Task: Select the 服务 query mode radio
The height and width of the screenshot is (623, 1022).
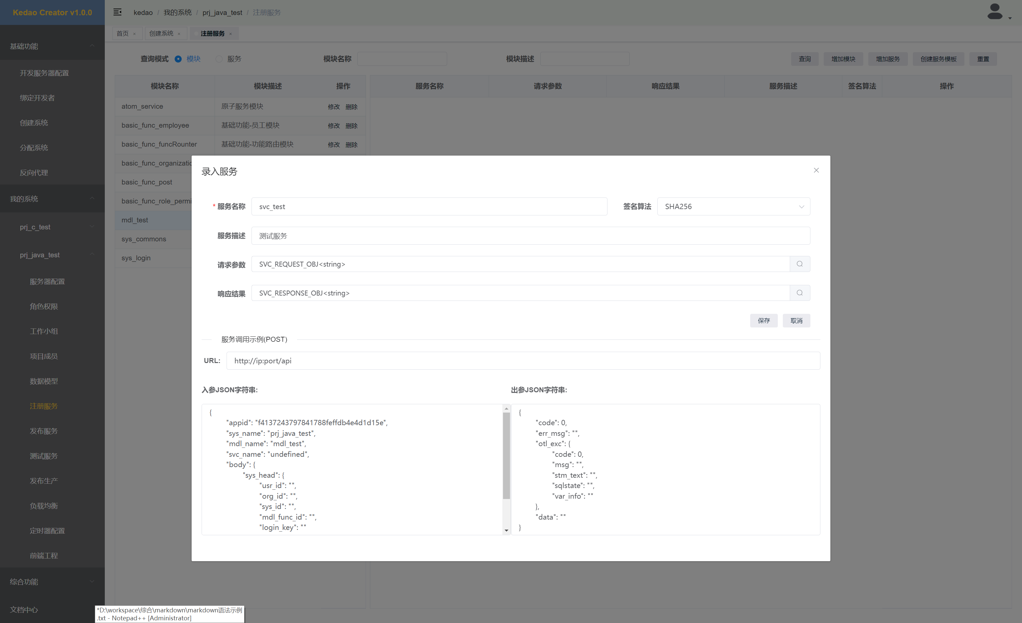Action: pos(219,59)
